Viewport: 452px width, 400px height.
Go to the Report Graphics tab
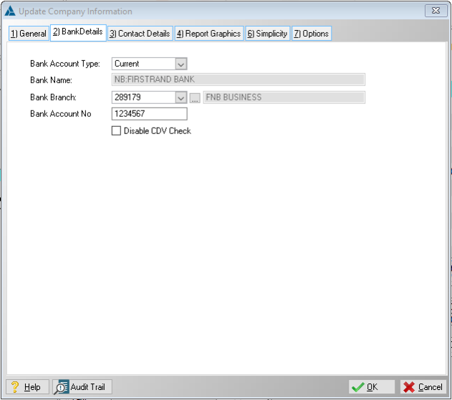click(208, 34)
